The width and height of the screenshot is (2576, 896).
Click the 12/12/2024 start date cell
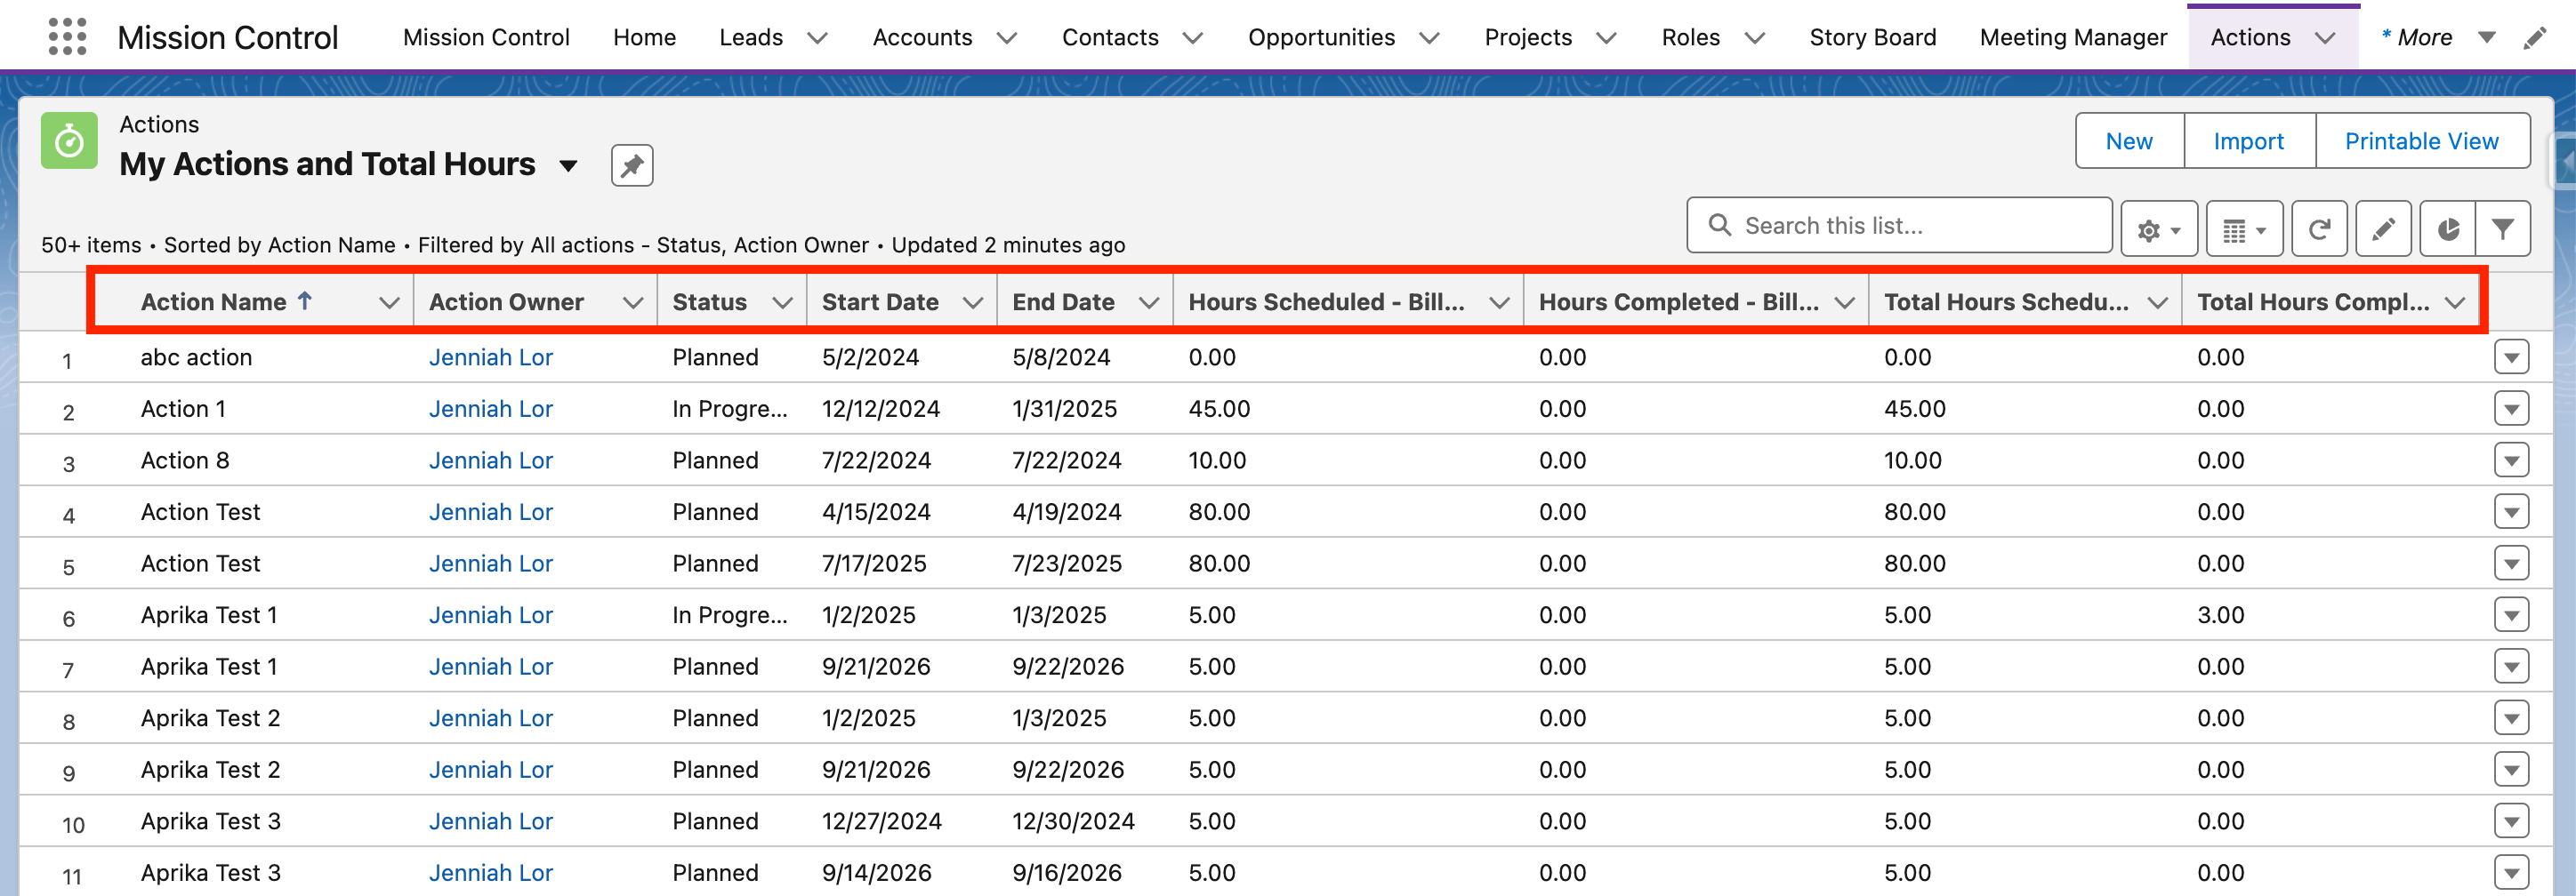click(880, 409)
